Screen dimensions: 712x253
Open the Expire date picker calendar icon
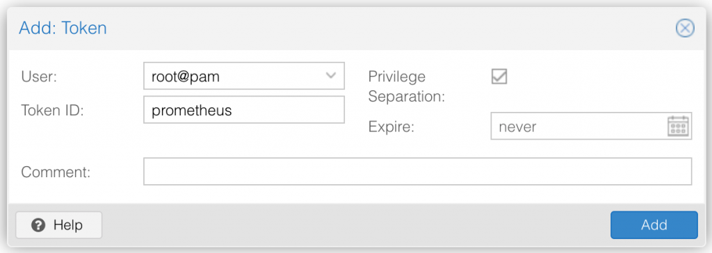click(679, 126)
